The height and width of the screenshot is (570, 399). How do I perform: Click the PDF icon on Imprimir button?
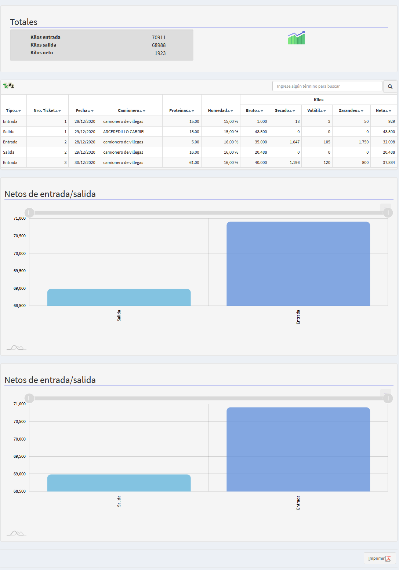point(388,558)
